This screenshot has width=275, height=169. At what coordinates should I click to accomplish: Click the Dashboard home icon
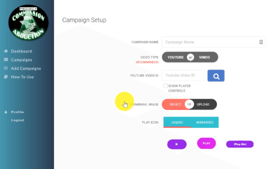(6, 51)
